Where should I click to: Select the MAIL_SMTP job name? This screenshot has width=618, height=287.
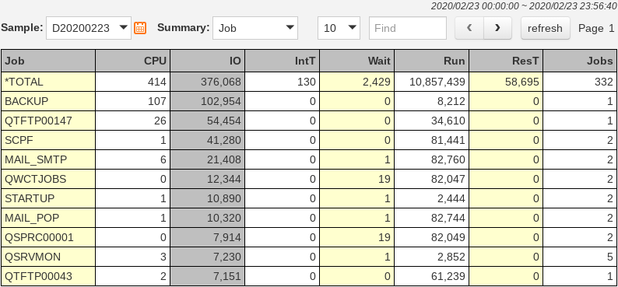[x=36, y=159]
